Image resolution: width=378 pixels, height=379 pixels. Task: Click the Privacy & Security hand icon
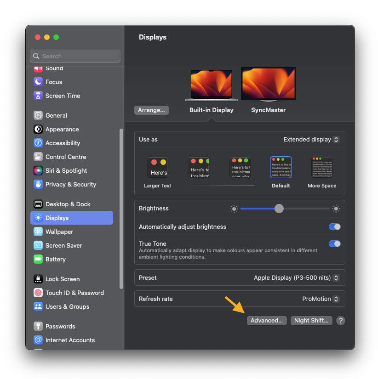coord(38,184)
